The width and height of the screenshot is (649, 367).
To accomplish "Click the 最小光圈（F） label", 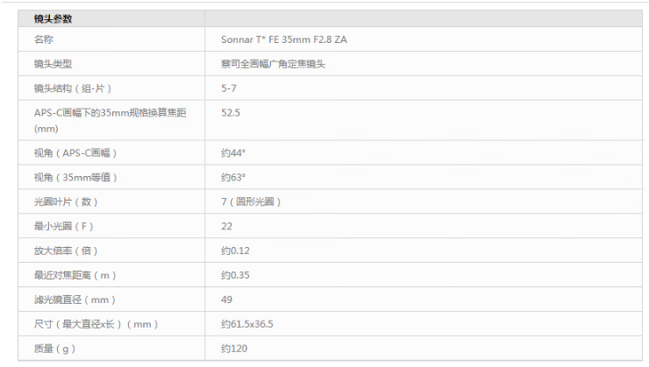I will coord(63,226).
